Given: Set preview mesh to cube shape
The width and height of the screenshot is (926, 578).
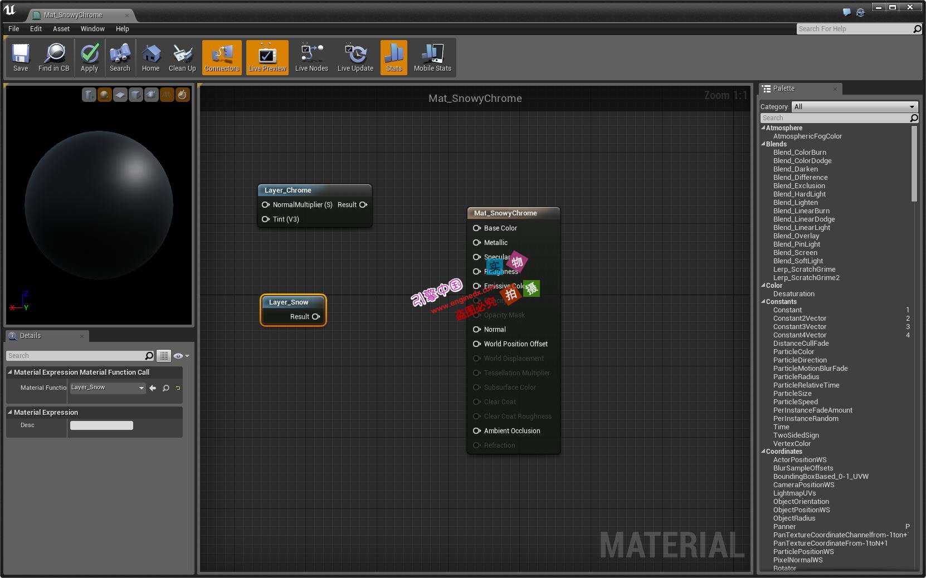Looking at the screenshot, I should [136, 95].
